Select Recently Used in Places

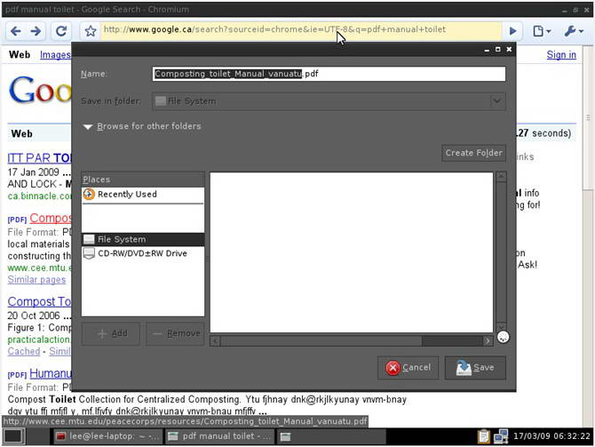(x=127, y=194)
